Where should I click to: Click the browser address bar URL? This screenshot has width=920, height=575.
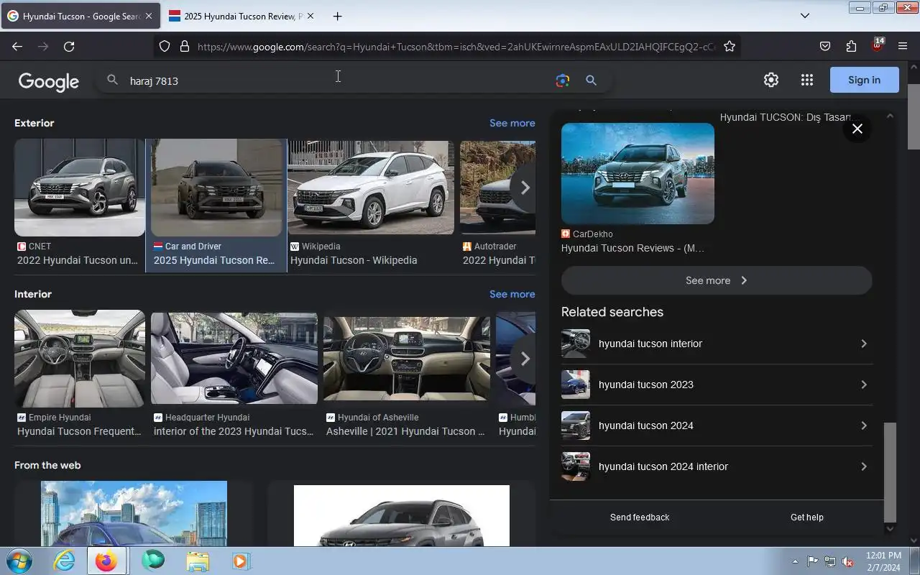pyautogui.click(x=456, y=47)
